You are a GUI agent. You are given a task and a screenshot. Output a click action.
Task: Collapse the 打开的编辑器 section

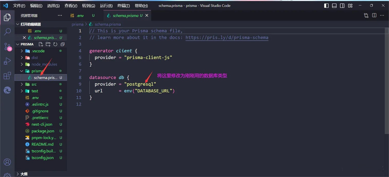tap(18, 24)
